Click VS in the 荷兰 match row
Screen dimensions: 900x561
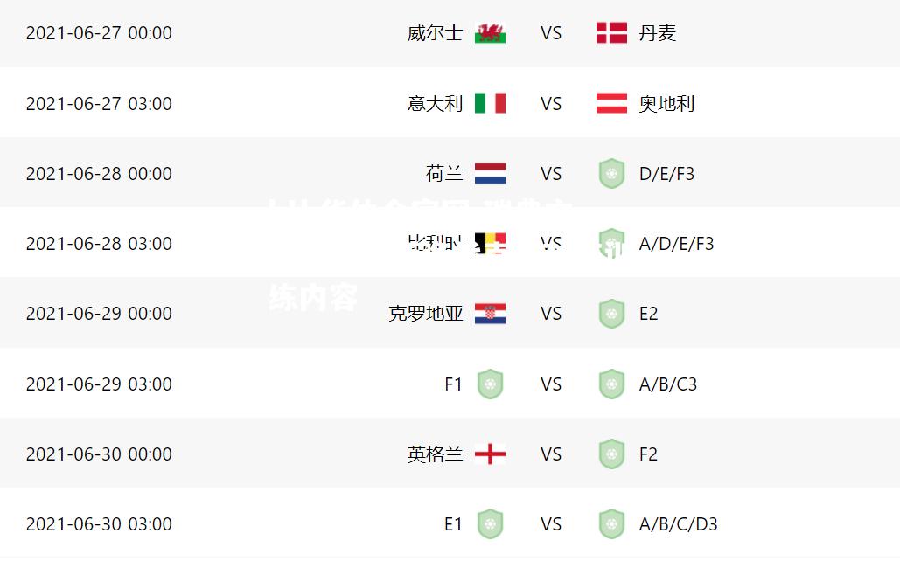(551, 174)
